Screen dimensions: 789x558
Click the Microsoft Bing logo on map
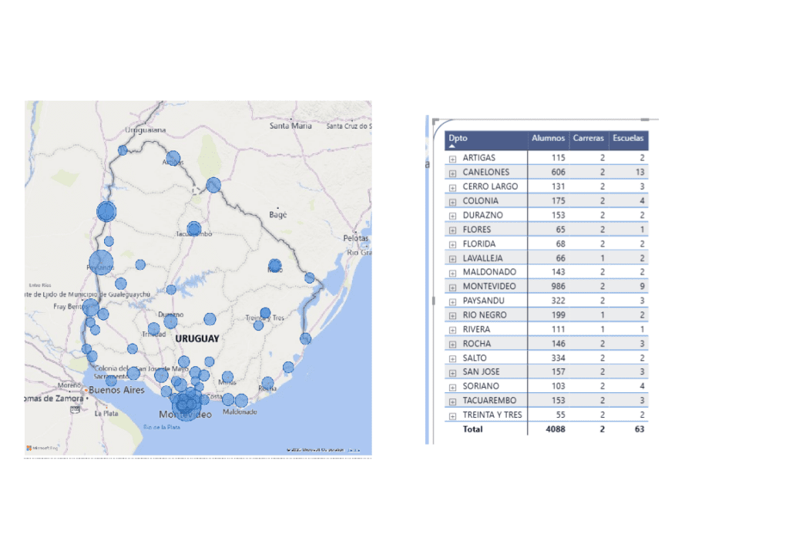[42, 448]
